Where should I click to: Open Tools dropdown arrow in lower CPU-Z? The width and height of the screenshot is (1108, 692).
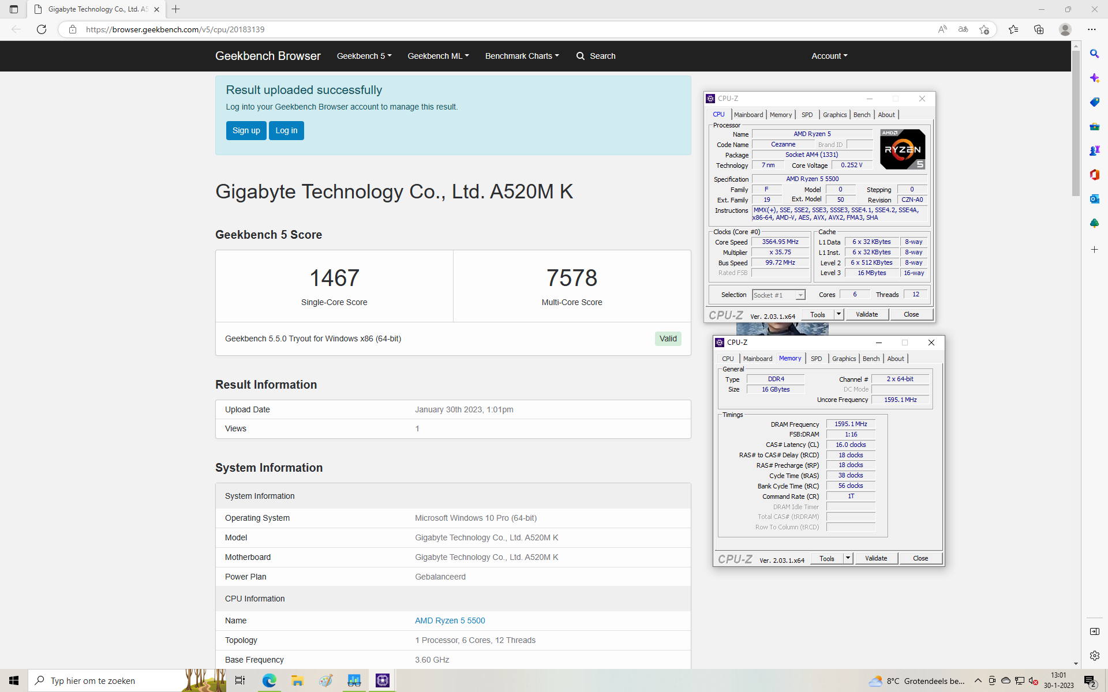(x=848, y=558)
